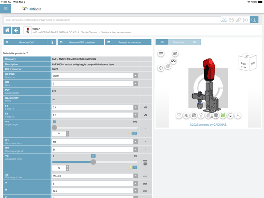Click Generate PDF datasheet button
Image resolution: width=264 pixels, height=198 pixels.
click(x=81, y=42)
